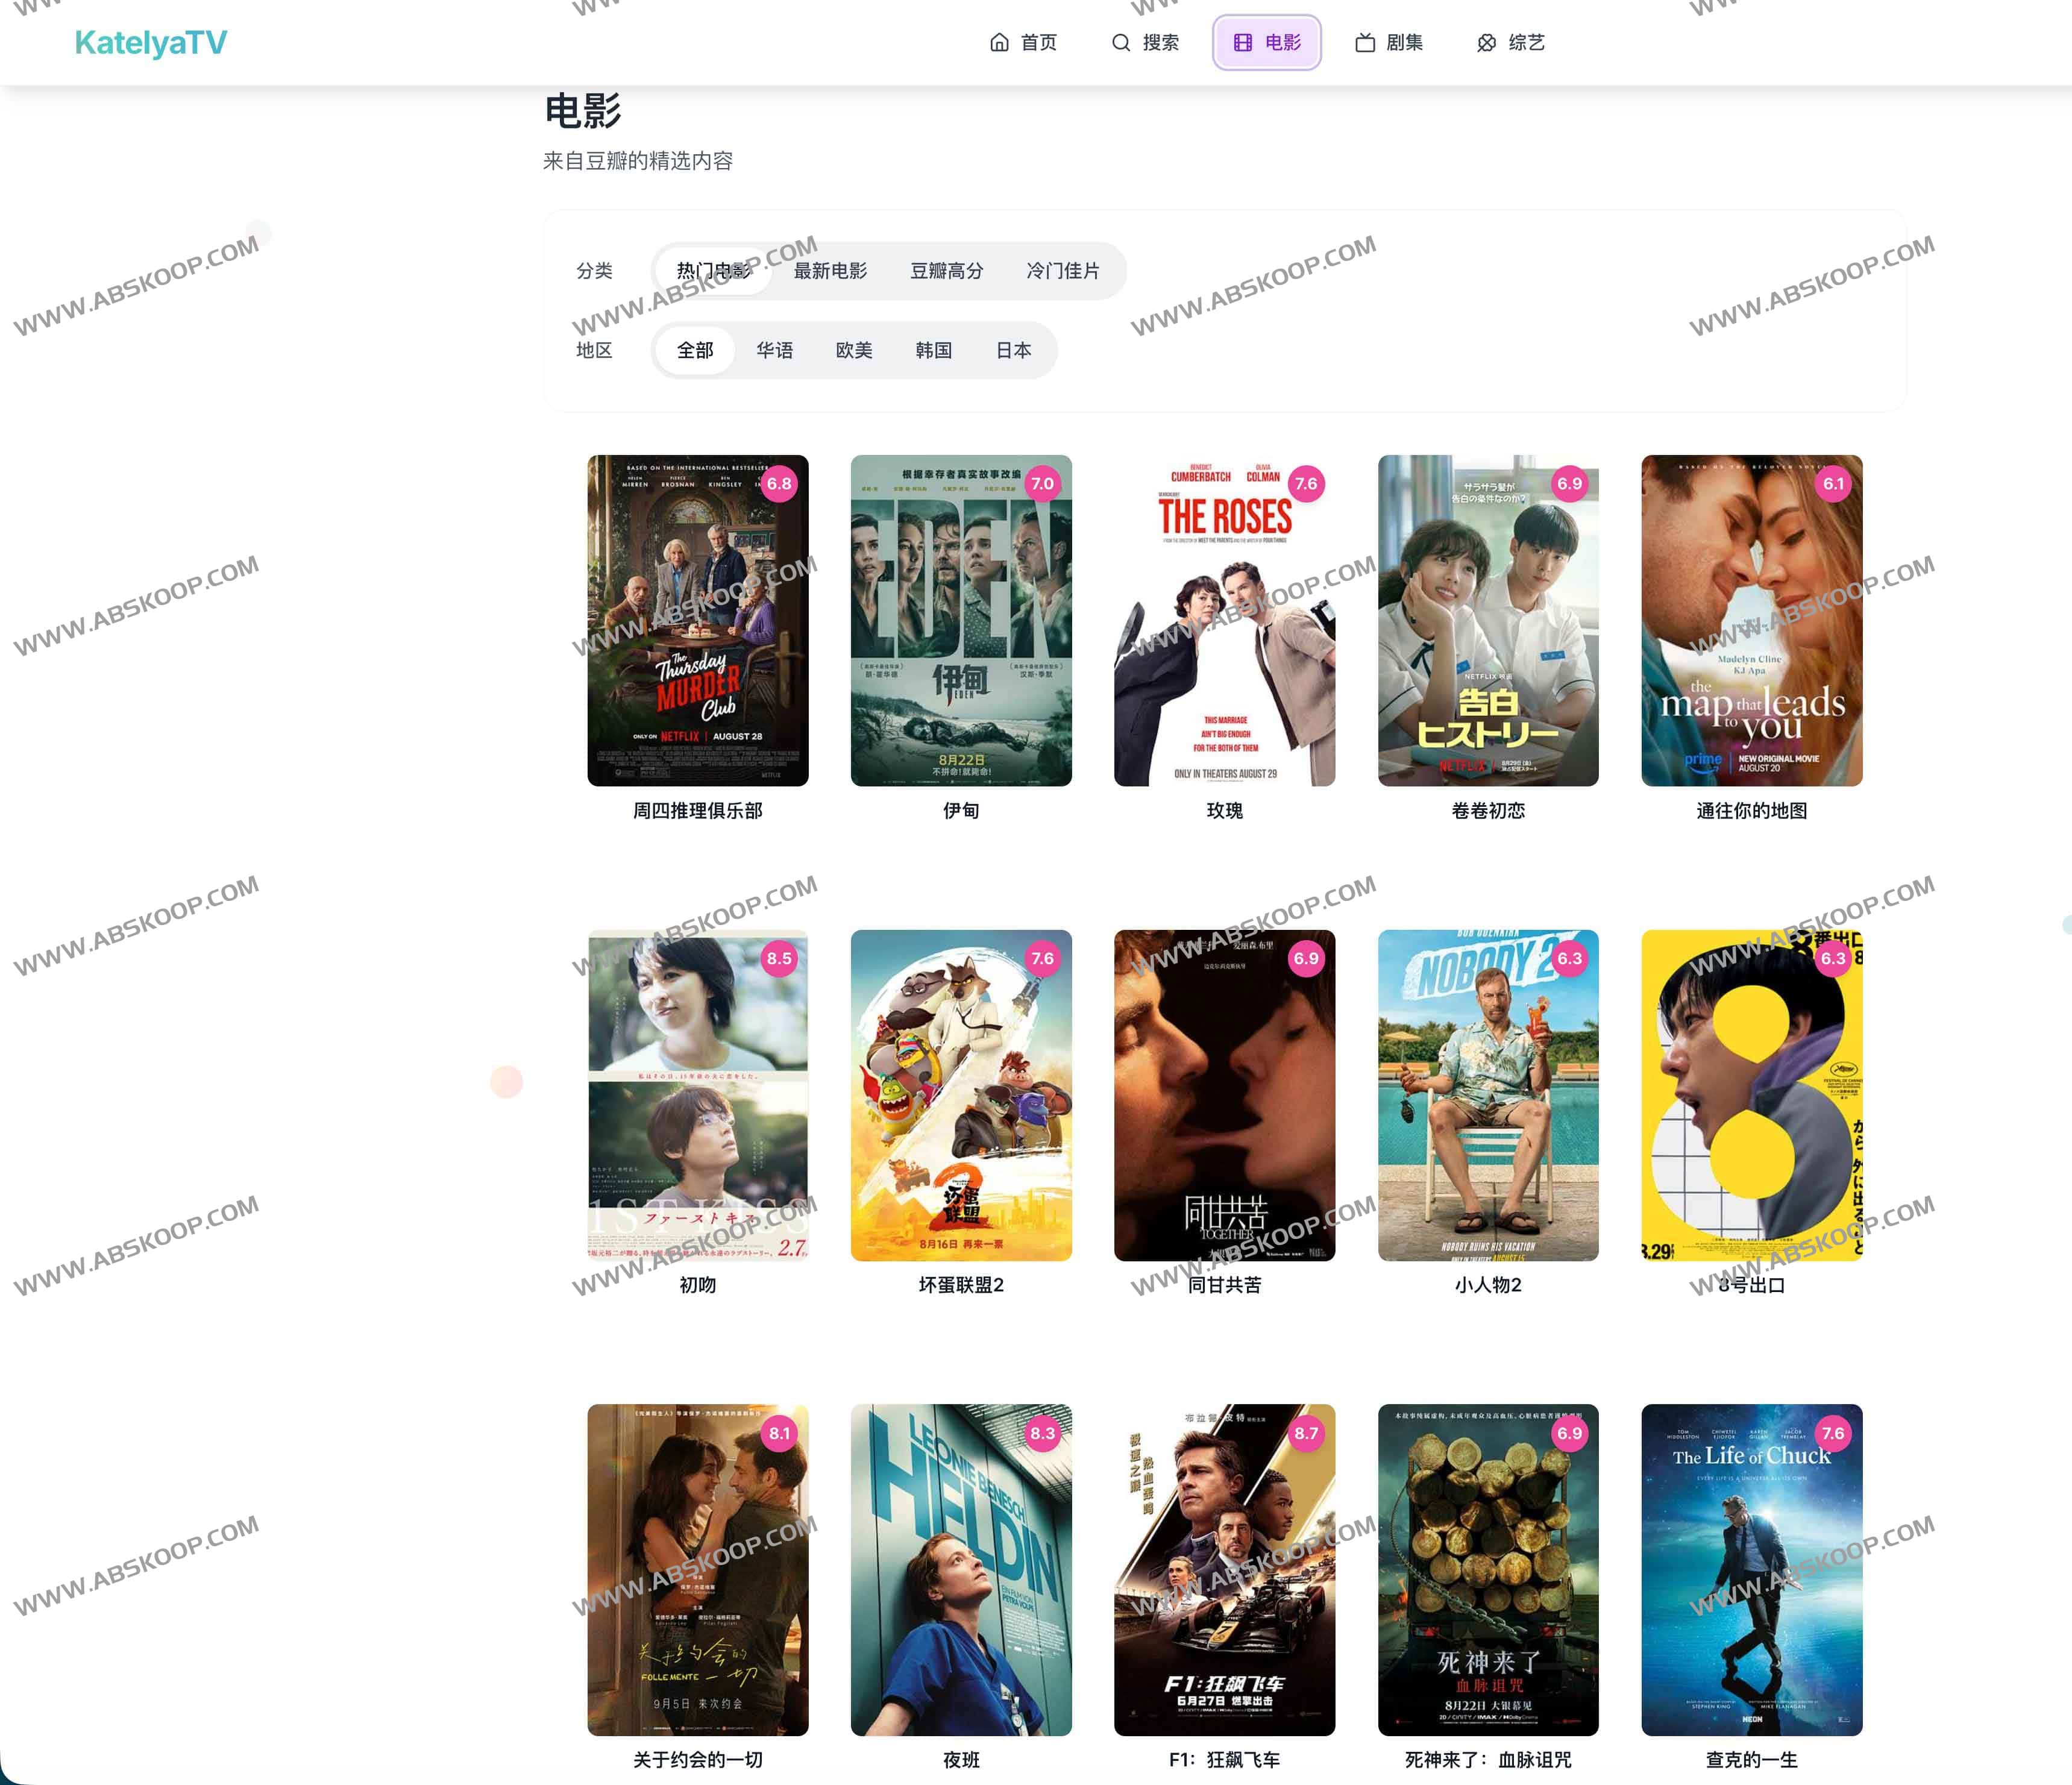Image resolution: width=2072 pixels, height=1785 pixels.
Task: Click the film icon for 电影
Action: click(1242, 43)
